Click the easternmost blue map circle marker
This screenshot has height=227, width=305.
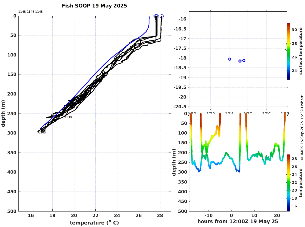click(244, 60)
